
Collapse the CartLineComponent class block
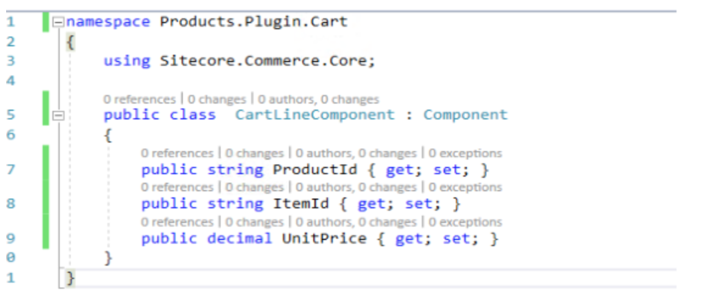click(x=59, y=115)
